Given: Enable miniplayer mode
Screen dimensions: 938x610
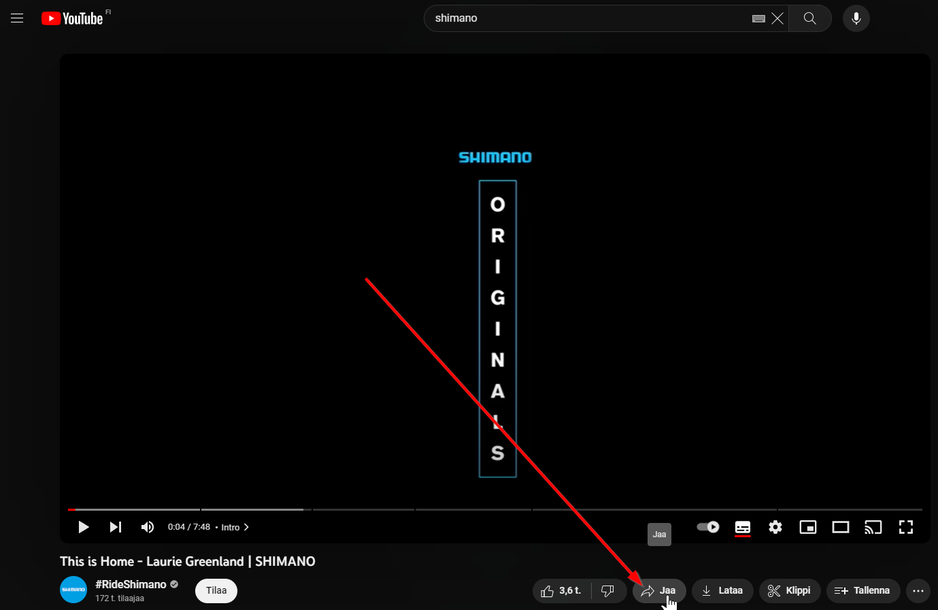Looking at the screenshot, I should point(808,527).
